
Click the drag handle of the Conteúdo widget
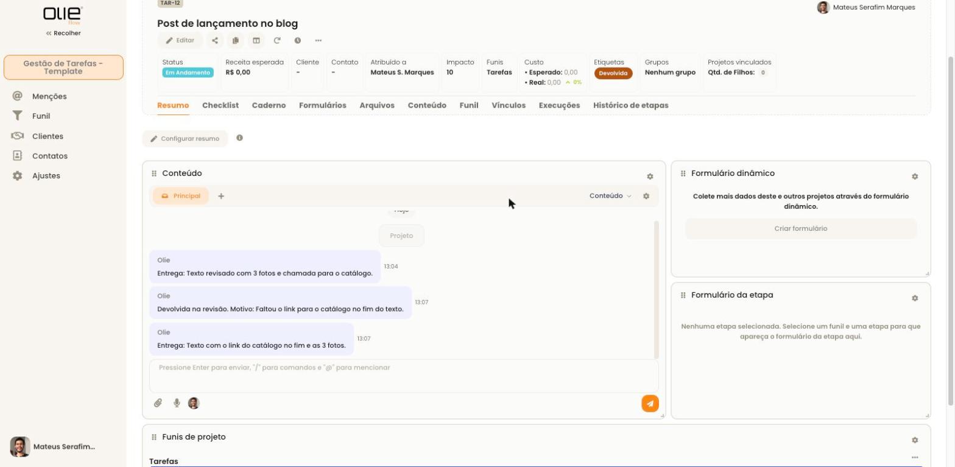[x=154, y=174]
